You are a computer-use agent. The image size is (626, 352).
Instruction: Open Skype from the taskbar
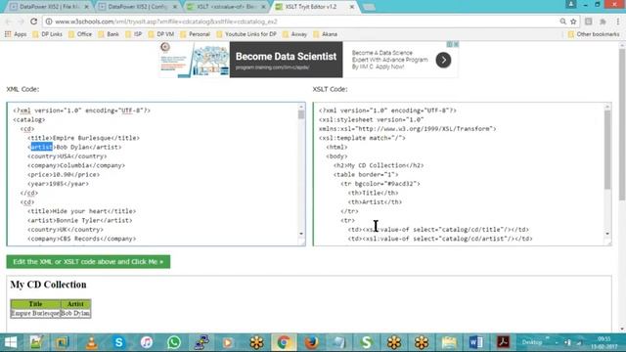click(118, 342)
